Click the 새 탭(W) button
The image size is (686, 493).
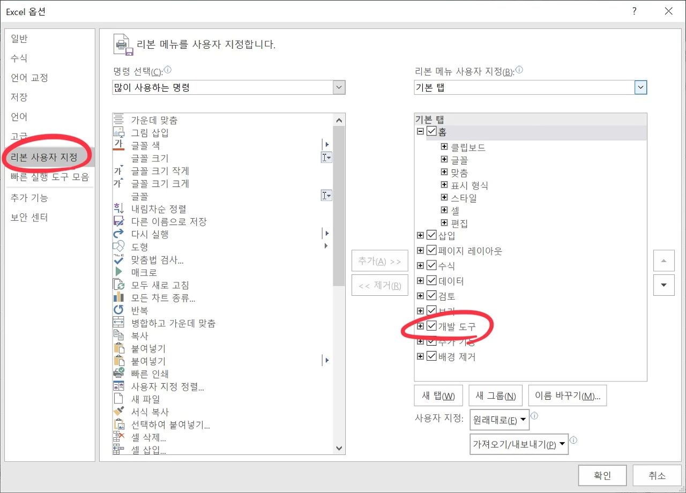[438, 395]
